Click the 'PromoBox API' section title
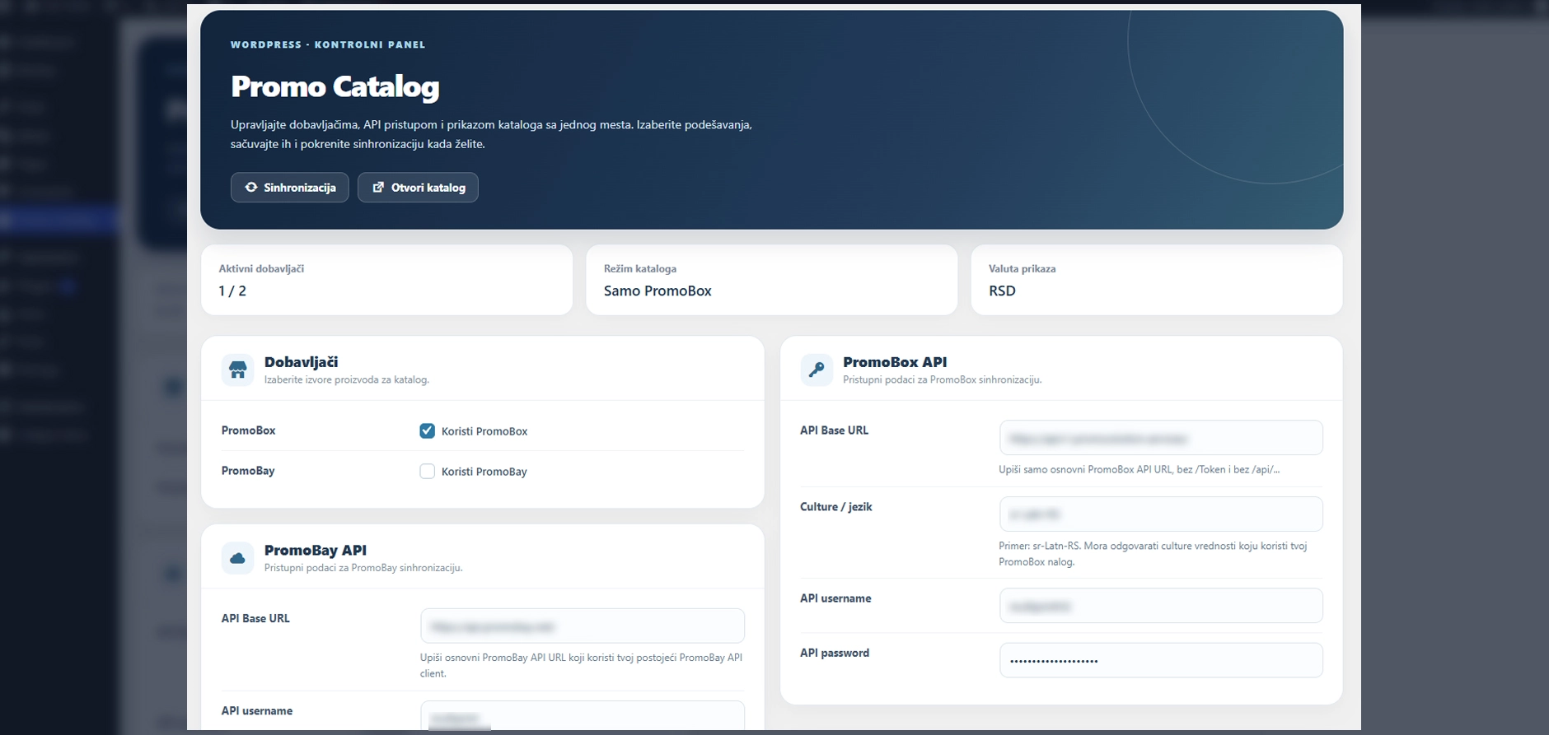 tap(895, 361)
